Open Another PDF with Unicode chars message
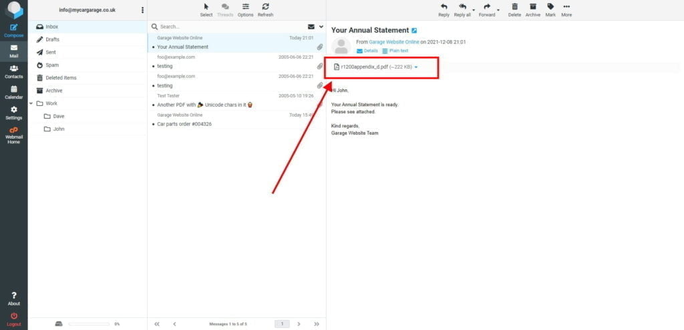Screen dimensions: 684x330 tap(237, 101)
